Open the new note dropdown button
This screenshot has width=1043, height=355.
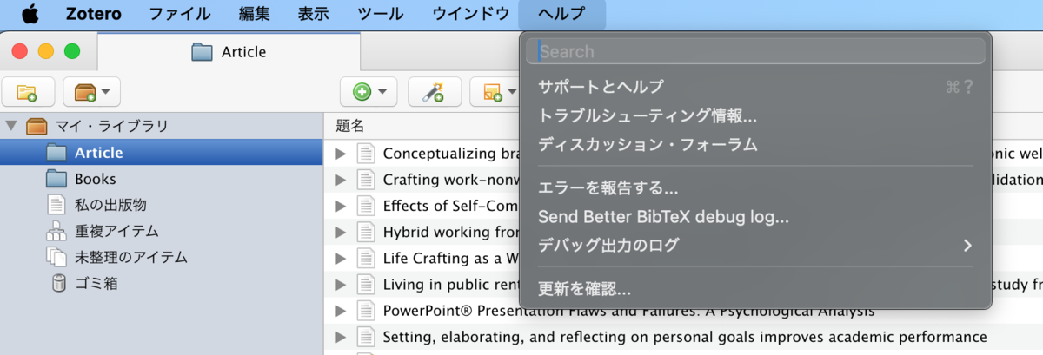coord(495,91)
